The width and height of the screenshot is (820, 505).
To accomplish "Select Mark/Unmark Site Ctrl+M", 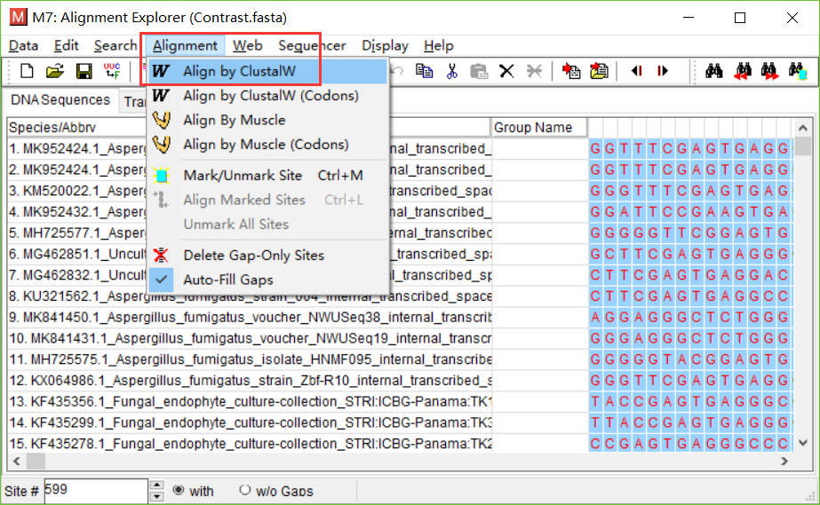I will (267, 176).
